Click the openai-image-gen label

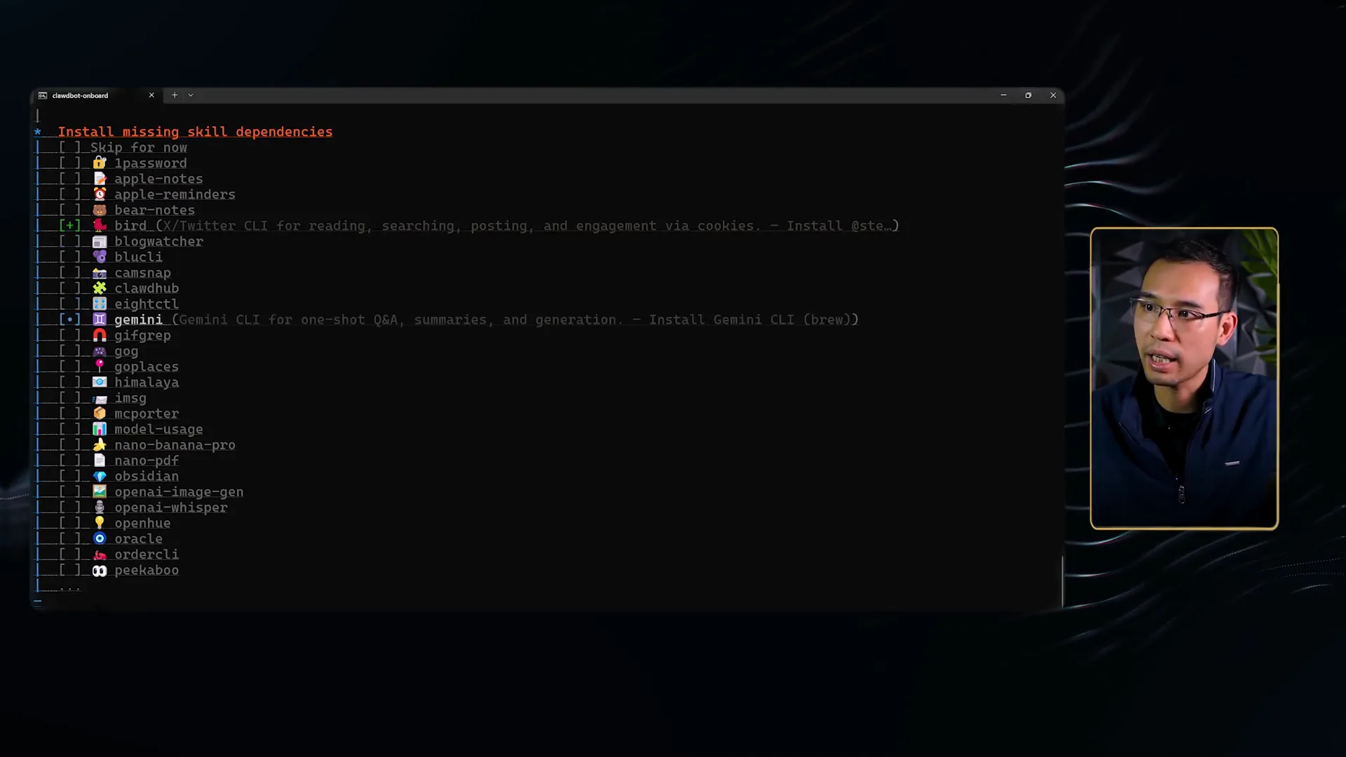179,492
